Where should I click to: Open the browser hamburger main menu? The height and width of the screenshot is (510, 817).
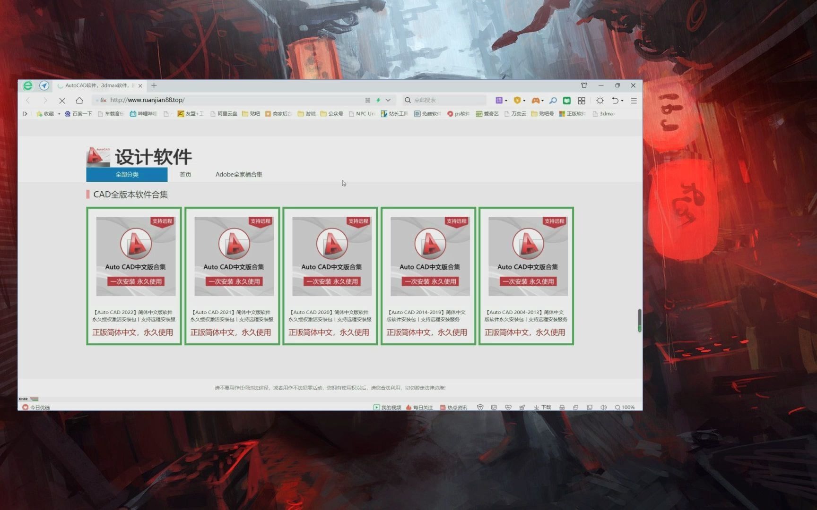click(634, 100)
